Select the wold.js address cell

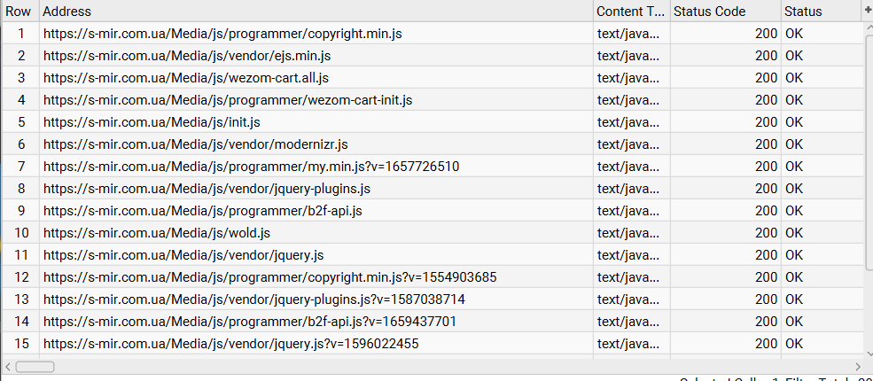tap(156, 233)
